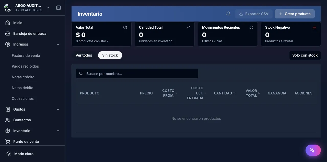Open the AI assistant sparkle button
Viewport: 327px width, 162px height.
click(313, 150)
